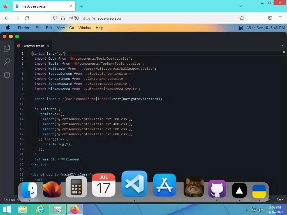
Task: Close the Desktop.svelte tab
Action: point(48,46)
